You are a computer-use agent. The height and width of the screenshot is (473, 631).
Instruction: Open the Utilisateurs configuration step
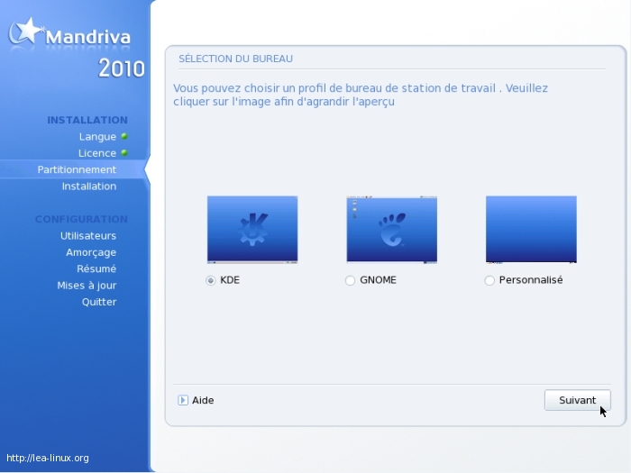(x=88, y=236)
